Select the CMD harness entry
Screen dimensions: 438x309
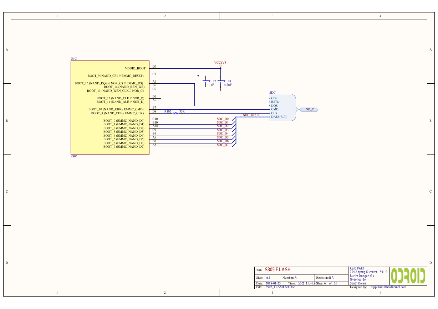coord(275,109)
